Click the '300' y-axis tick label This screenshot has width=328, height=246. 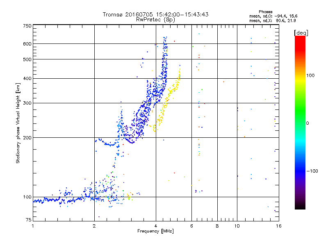click(27, 103)
